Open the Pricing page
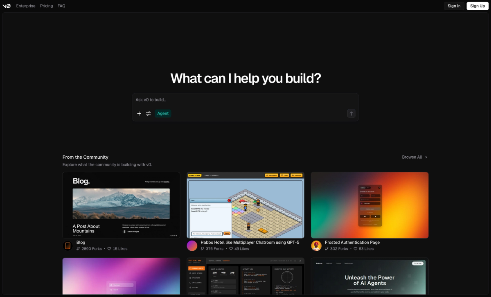This screenshot has height=297, width=491. coord(46,6)
